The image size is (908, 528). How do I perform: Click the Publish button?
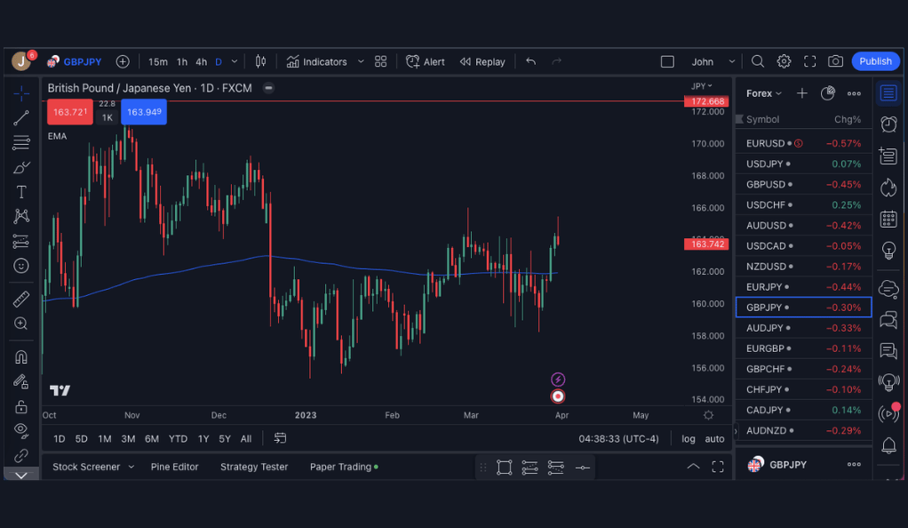tap(875, 61)
